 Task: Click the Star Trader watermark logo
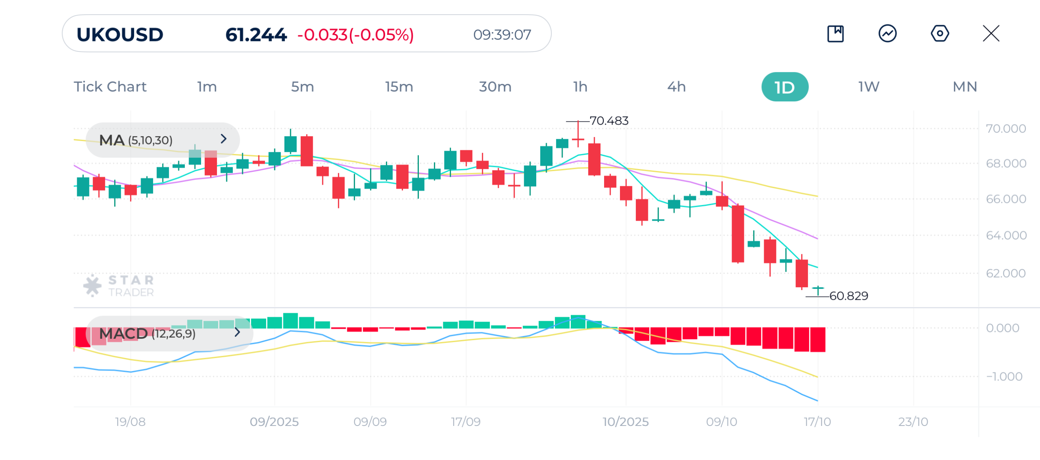click(x=119, y=286)
